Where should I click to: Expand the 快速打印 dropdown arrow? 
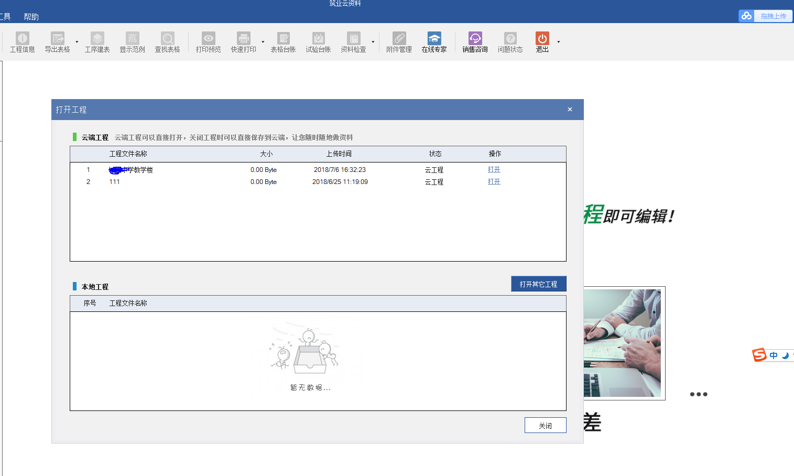click(x=263, y=42)
